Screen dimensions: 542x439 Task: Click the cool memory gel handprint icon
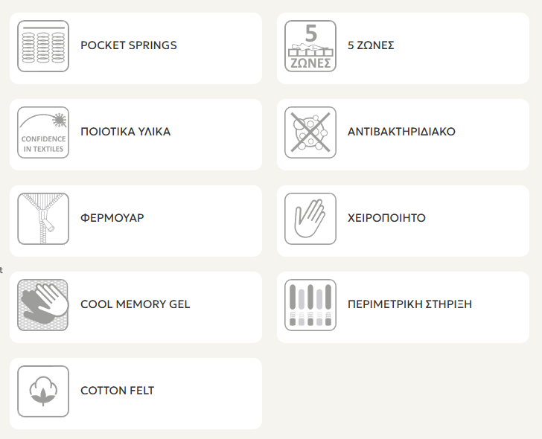coord(43,305)
